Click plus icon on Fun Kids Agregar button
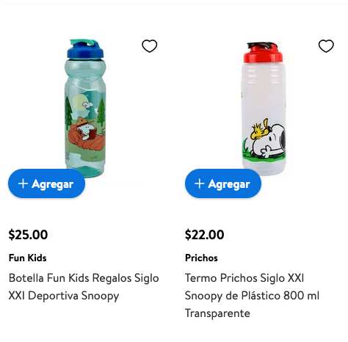 coord(23,183)
